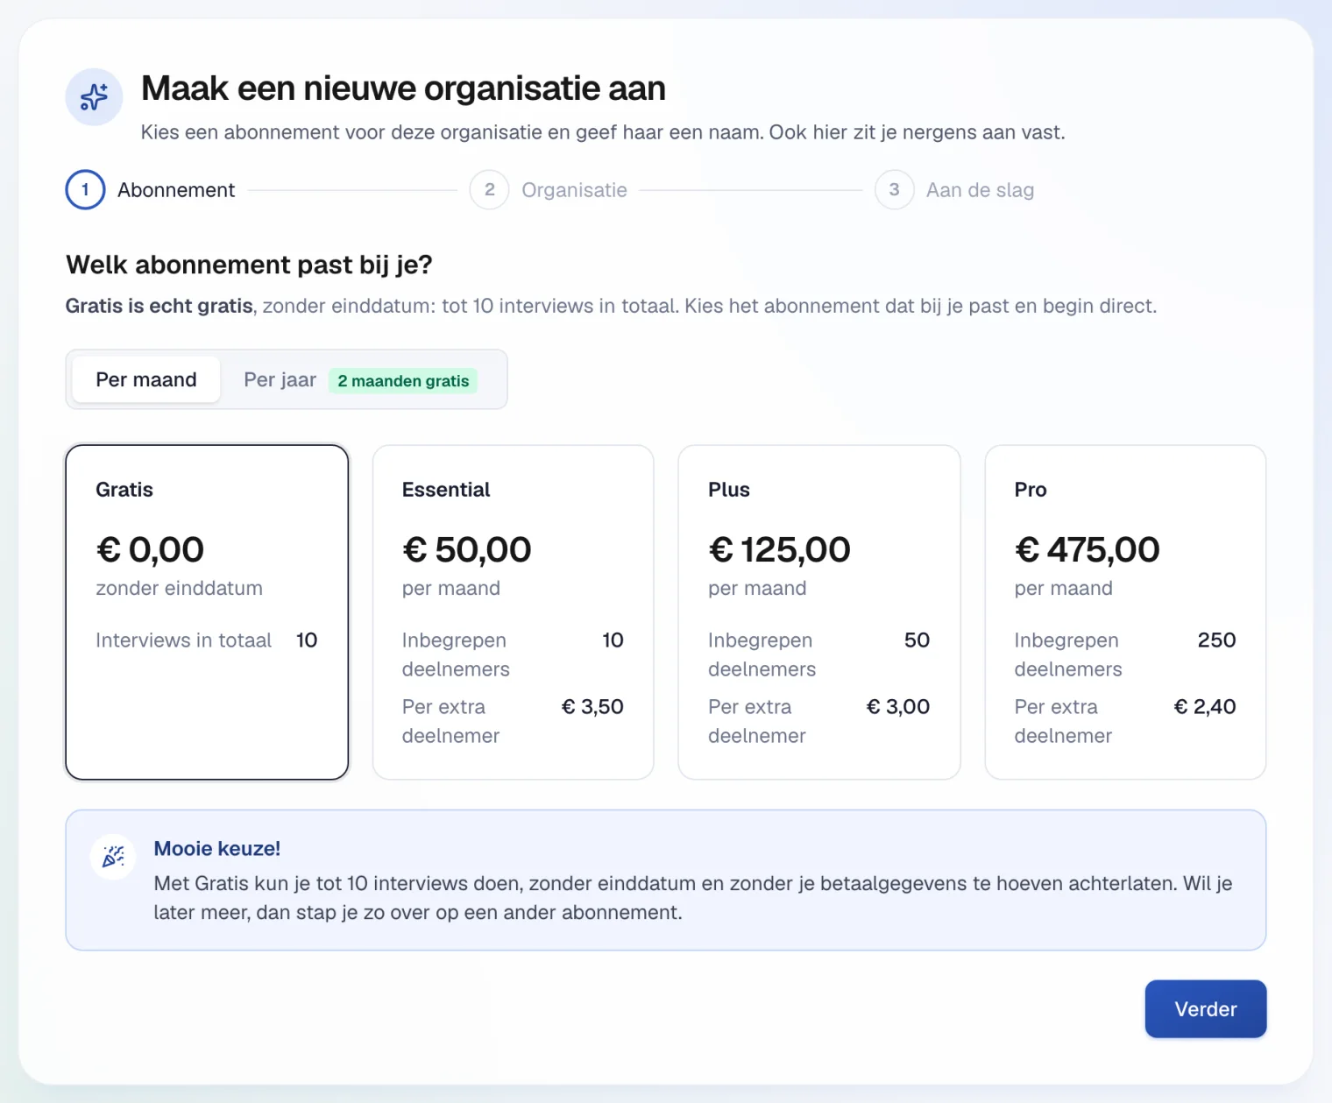
Task: Click the 'Mooie keuze!' heading
Action: tap(217, 848)
